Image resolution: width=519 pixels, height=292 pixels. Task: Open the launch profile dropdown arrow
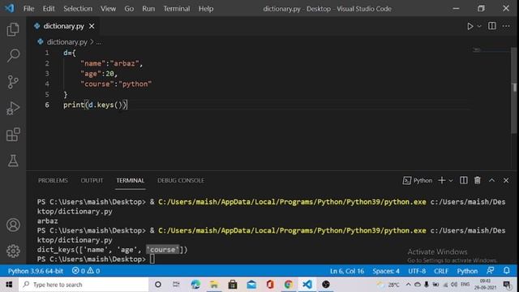tap(451, 181)
